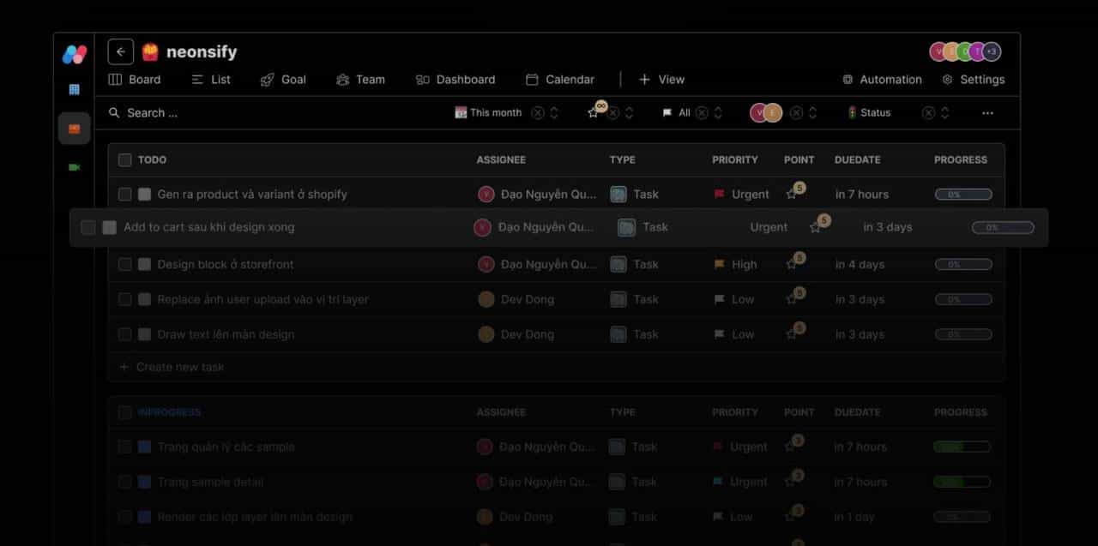Click the back arrow button beside neonsify
Screen dimensions: 1098x546
coord(121,51)
